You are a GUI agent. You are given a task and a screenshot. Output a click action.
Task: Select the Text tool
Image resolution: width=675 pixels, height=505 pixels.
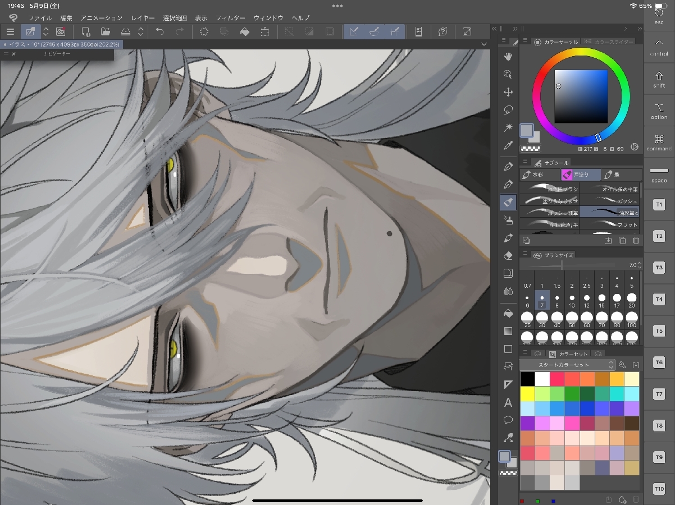pyautogui.click(x=508, y=402)
